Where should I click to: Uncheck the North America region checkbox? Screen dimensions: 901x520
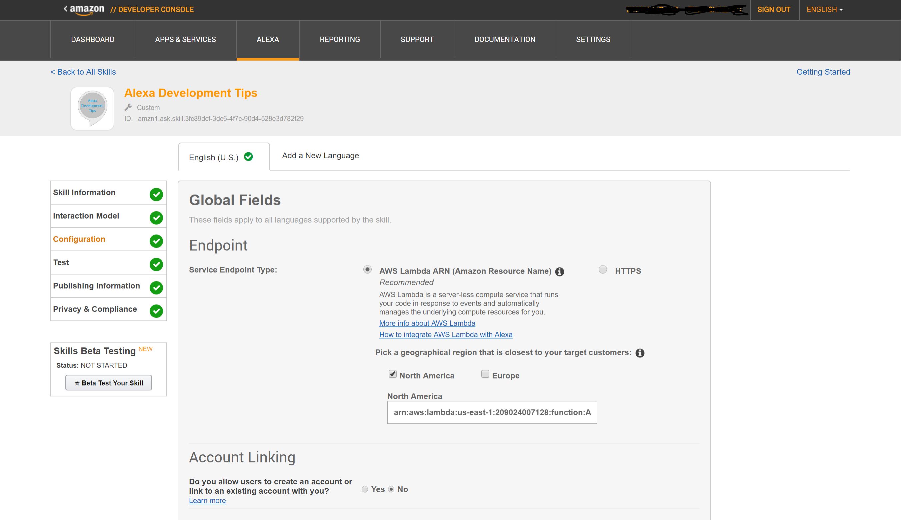click(392, 374)
